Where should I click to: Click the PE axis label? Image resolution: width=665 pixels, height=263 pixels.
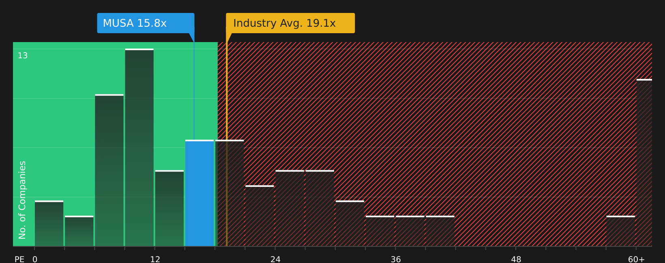coord(19,259)
